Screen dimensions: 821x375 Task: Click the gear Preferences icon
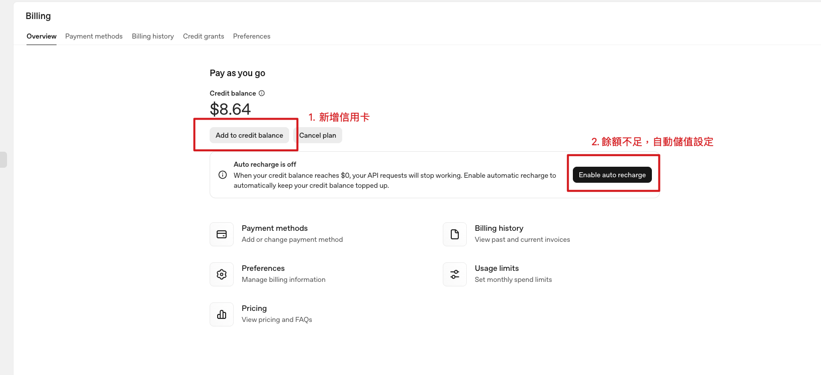click(x=222, y=274)
